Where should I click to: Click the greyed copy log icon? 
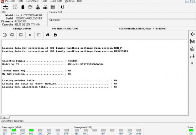(x=39, y=35)
